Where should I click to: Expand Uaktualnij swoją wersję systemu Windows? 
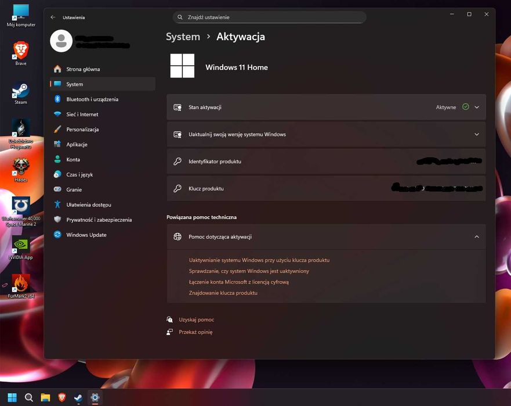[x=326, y=135]
